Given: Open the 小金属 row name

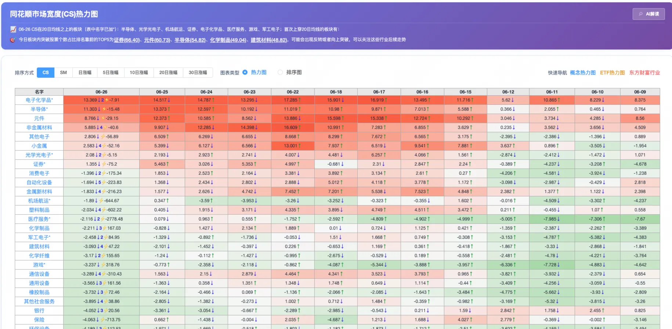Looking at the screenshot, I should pos(39,146).
